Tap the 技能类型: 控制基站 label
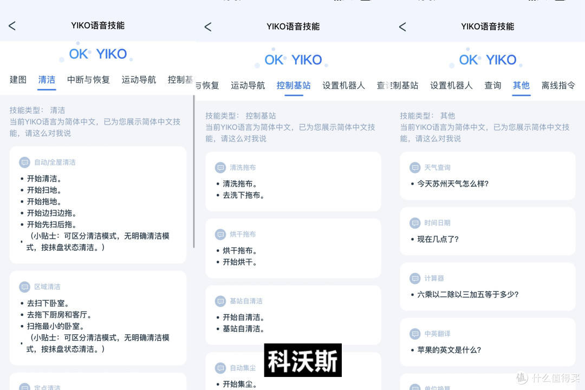 [240, 116]
